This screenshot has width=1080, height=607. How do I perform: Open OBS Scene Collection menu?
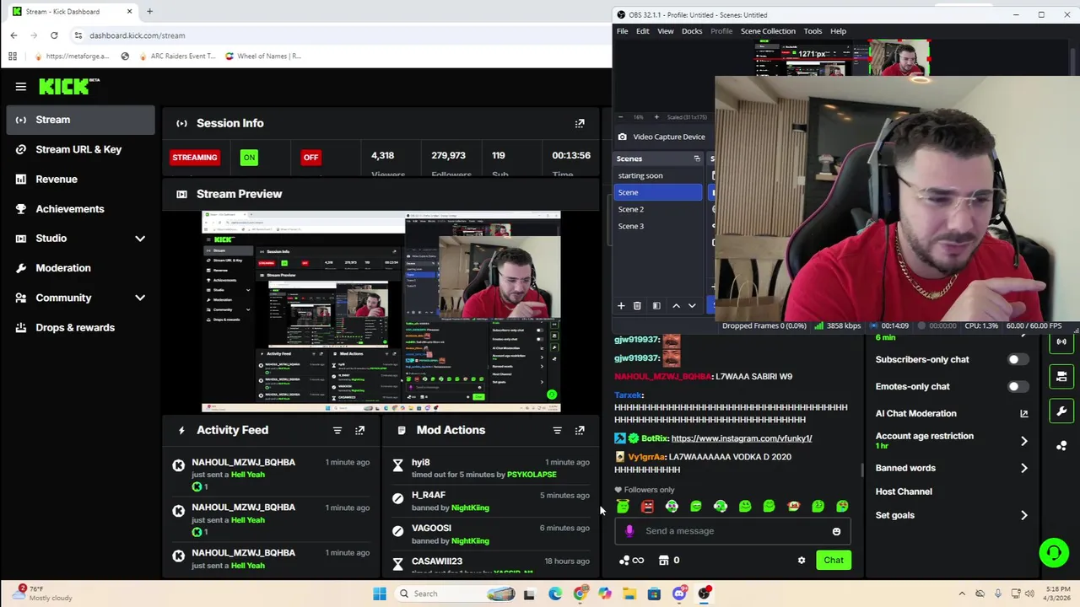[768, 31]
